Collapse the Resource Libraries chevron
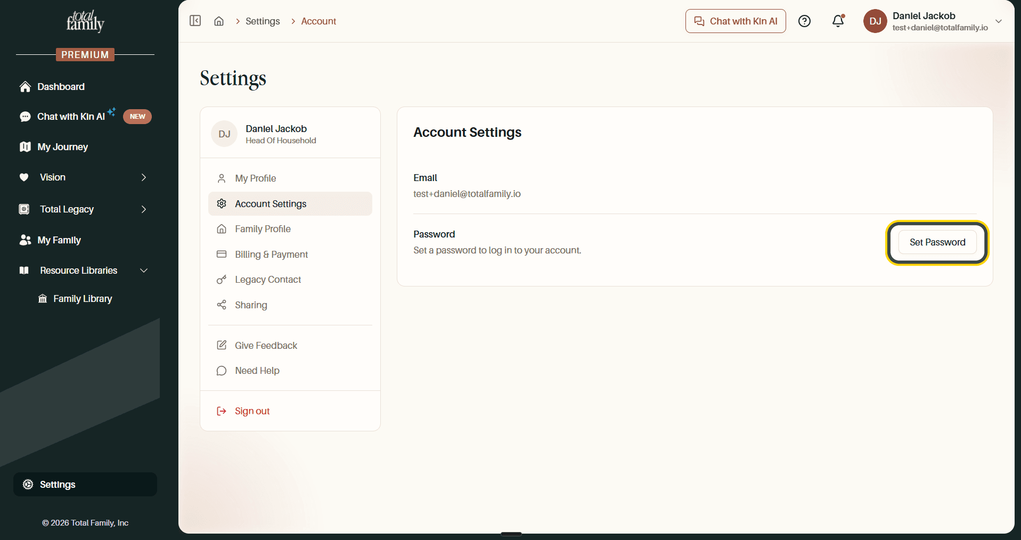This screenshot has height=540, width=1021. pos(144,271)
